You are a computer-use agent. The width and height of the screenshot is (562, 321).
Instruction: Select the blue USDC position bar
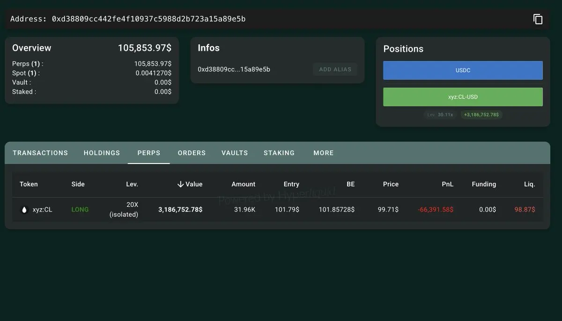[x=463, y=70]
